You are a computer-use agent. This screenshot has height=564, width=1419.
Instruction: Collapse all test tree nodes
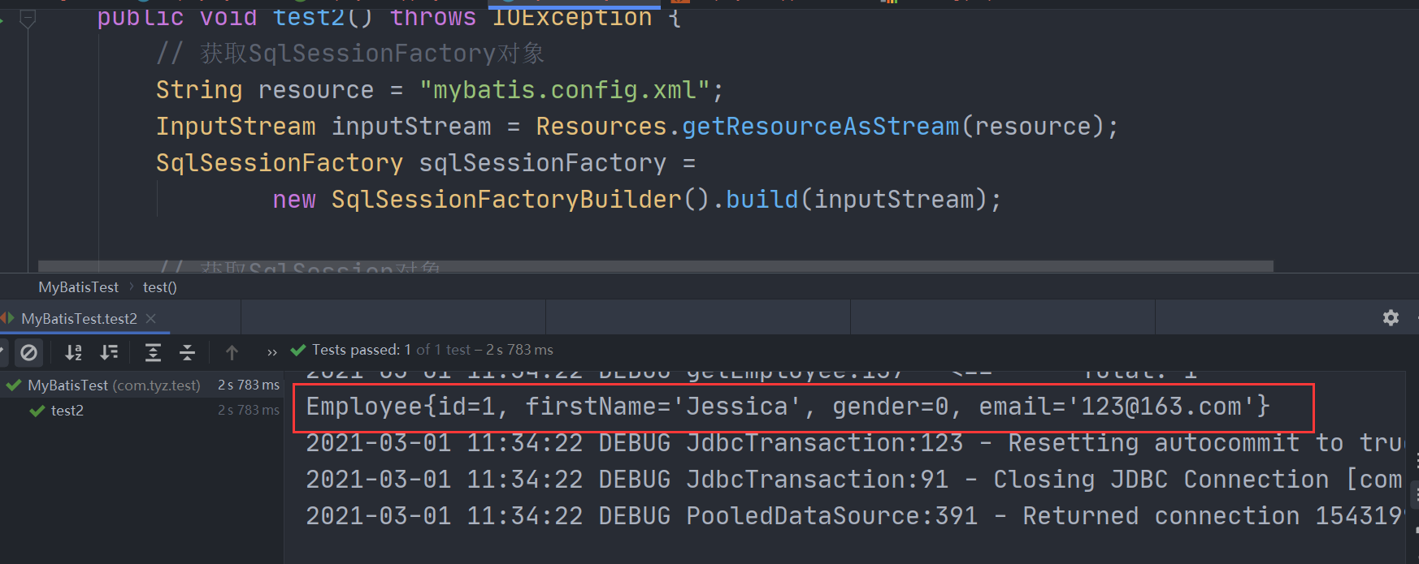point(188,352)
